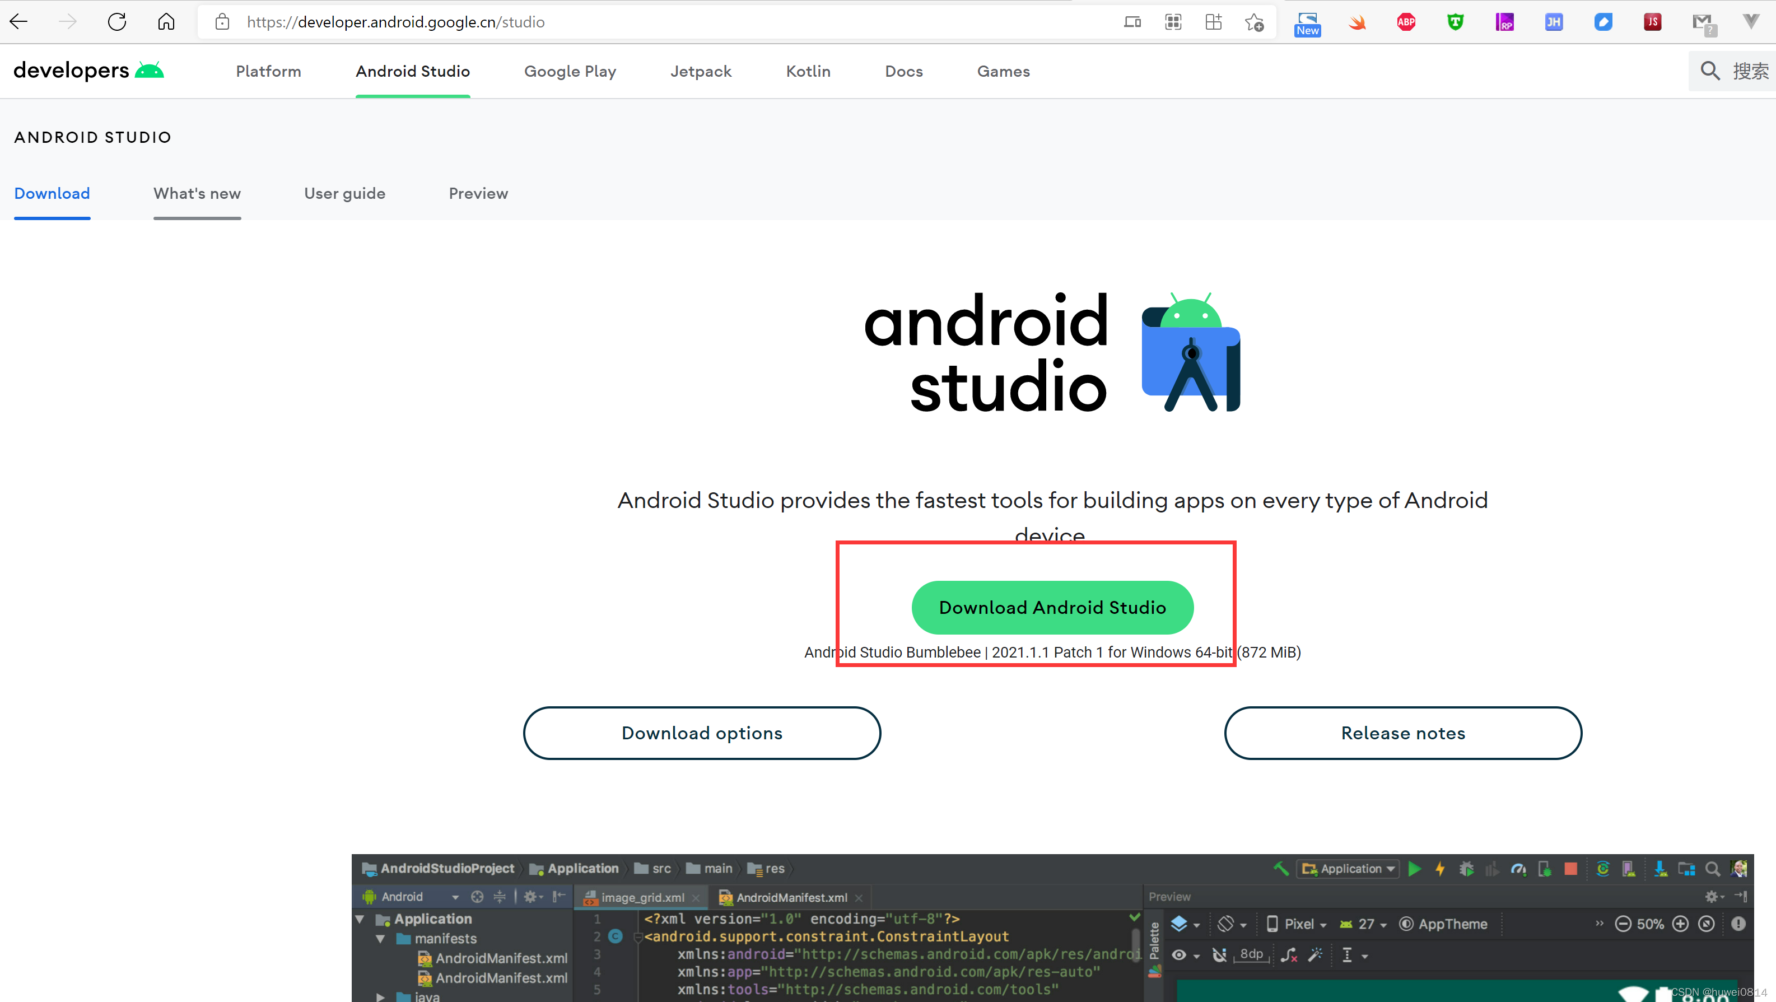The width and height of the screenshot is (1776, 1002).
Task: Click the AndroidStudioProject breadcrumb in screenshot
Action: [438, 869]
